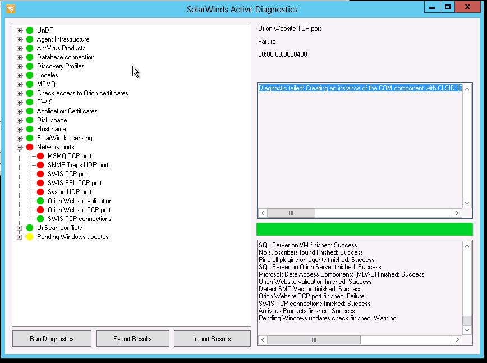Click the red dot next to MSMQ TCP port

tap(40, 156)
